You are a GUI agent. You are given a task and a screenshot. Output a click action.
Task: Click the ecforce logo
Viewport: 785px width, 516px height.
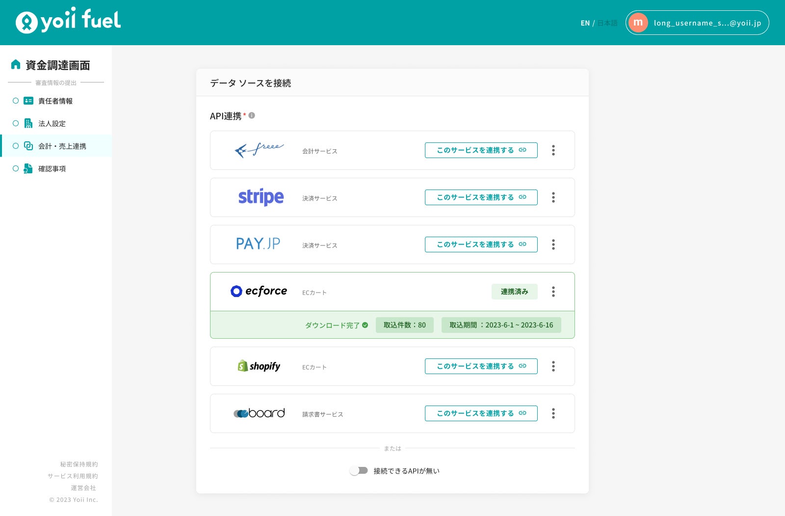[259, 291]
